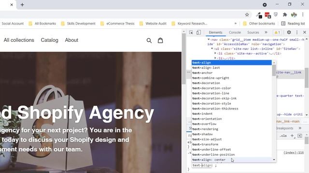The width and height of the screenshot is (309, 173).
Task: Toggle the .cls element classes button
Action: click(283, 136)
